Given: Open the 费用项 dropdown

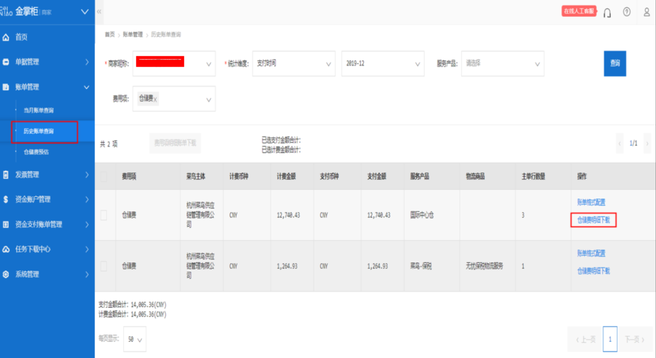Looking at the screenshot, I should pos(174,99).
